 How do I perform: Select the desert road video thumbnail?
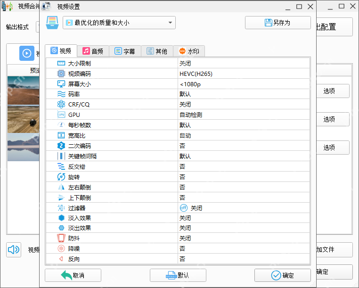(x=24, y=91)
